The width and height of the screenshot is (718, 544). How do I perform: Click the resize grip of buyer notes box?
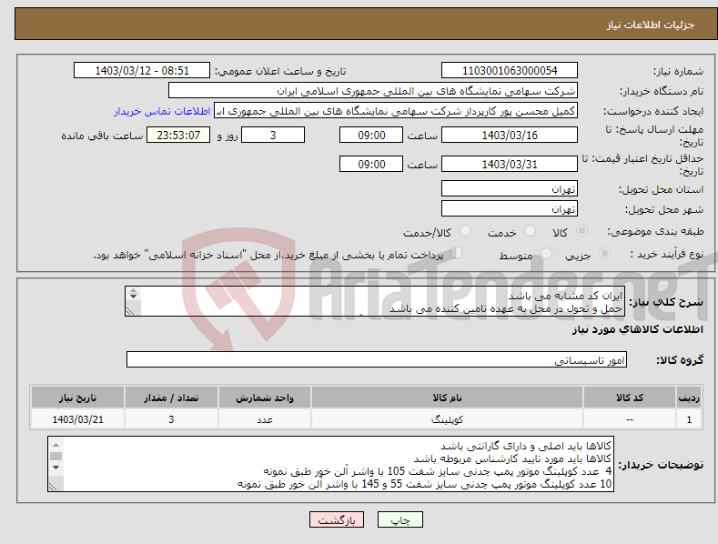(x=53, y=487)
